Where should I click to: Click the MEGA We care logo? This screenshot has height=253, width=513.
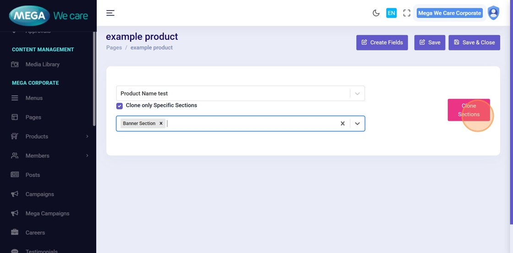coord(48,16)
